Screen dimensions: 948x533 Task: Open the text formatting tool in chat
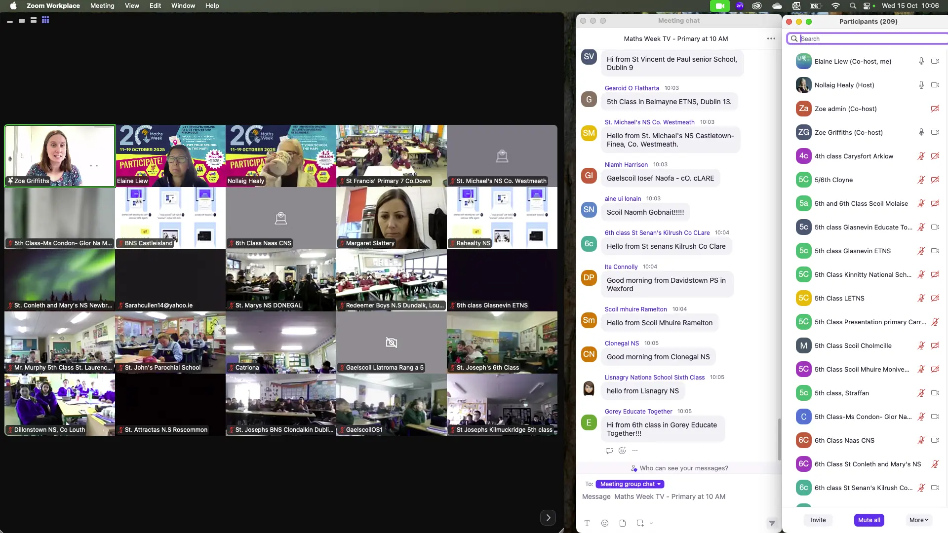[x=587, y=523]
